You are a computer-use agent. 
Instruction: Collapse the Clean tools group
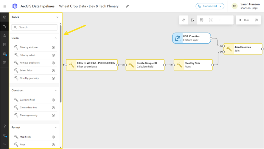click(x=55, y=38)
